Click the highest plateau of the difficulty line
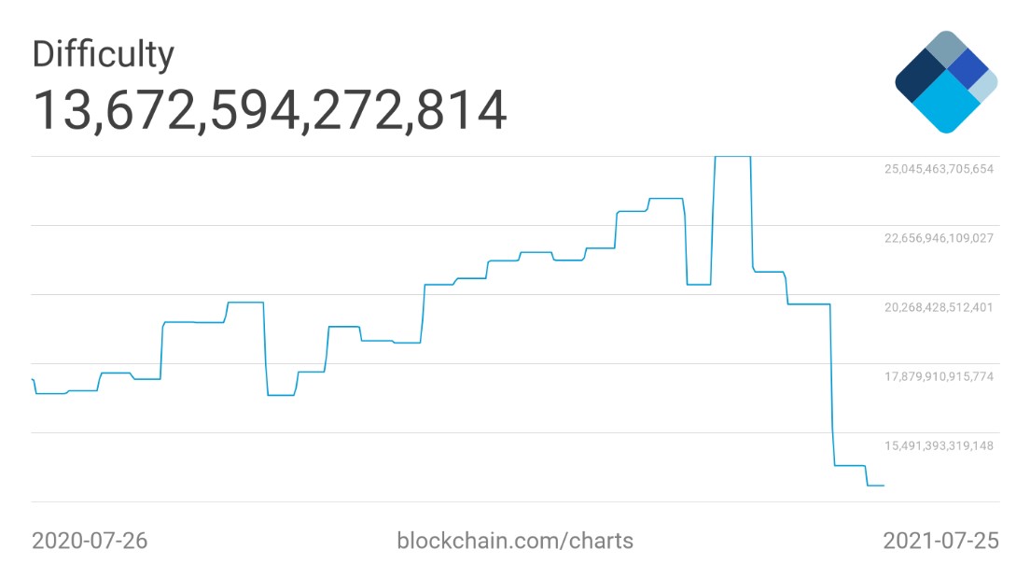The width and height of the screenshot is (1030, 564). coord(732,156)
